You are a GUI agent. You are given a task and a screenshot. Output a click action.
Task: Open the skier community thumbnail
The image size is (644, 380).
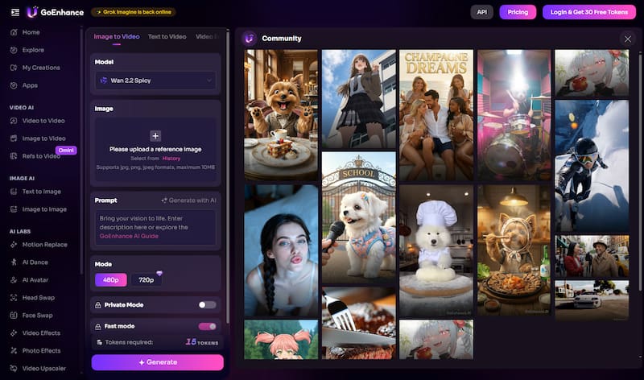point(592,166)
